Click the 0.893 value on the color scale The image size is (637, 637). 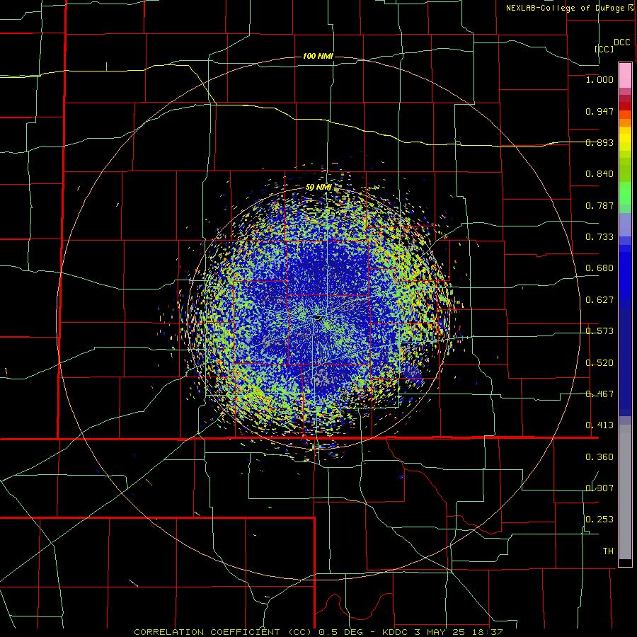point(599,142)
